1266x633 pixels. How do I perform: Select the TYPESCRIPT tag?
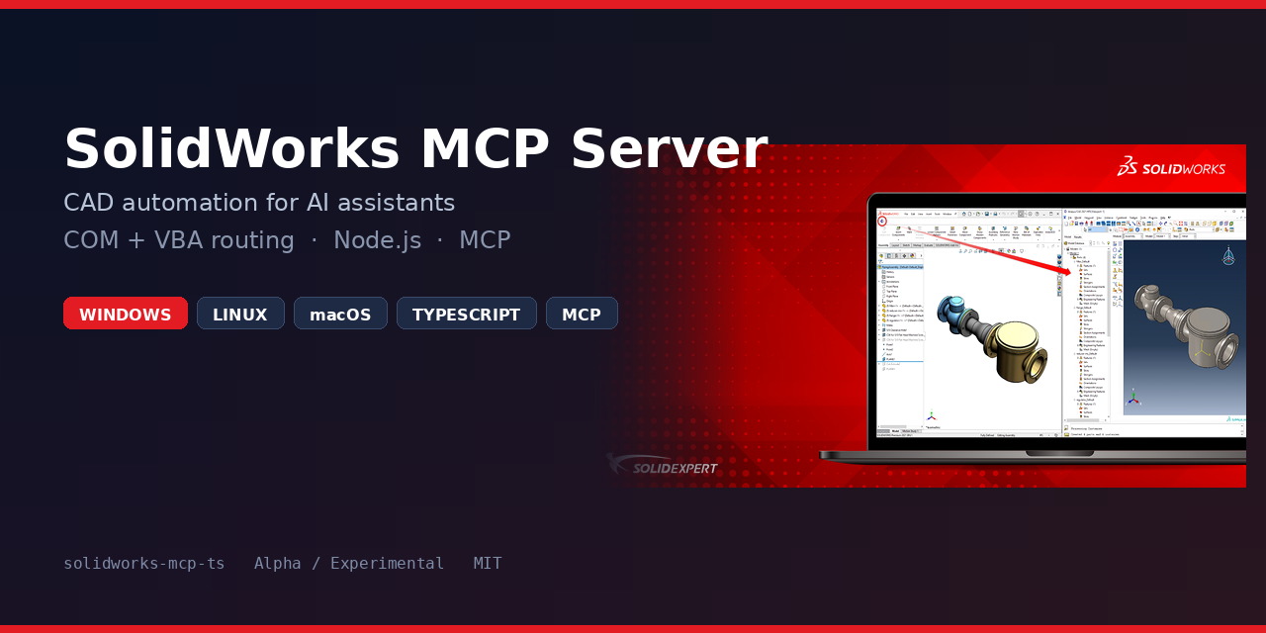click(x=466, y=314)
